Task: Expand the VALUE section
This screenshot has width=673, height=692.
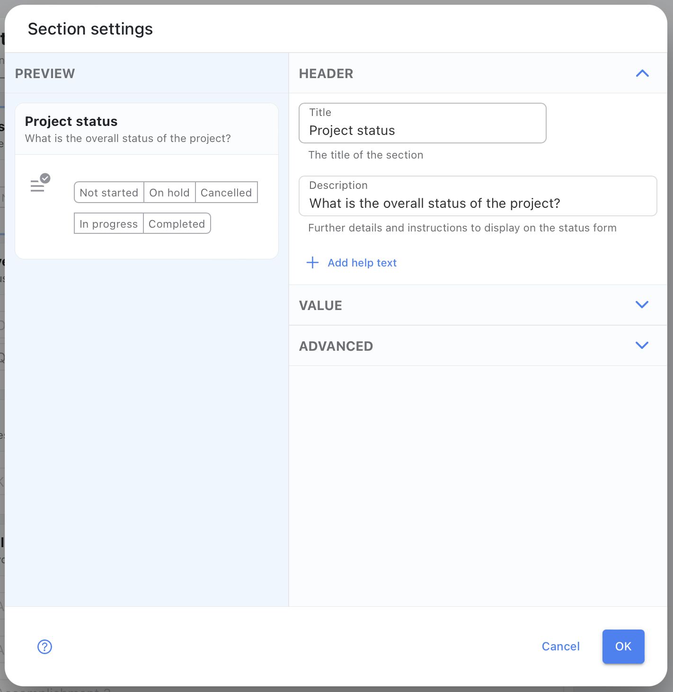Action: click(478, 305)
